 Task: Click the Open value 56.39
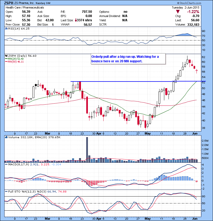(x=26, y=12)
